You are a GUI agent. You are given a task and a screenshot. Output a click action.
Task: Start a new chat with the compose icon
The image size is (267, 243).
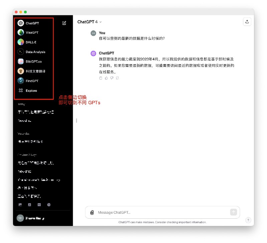(x=64, y=23)
